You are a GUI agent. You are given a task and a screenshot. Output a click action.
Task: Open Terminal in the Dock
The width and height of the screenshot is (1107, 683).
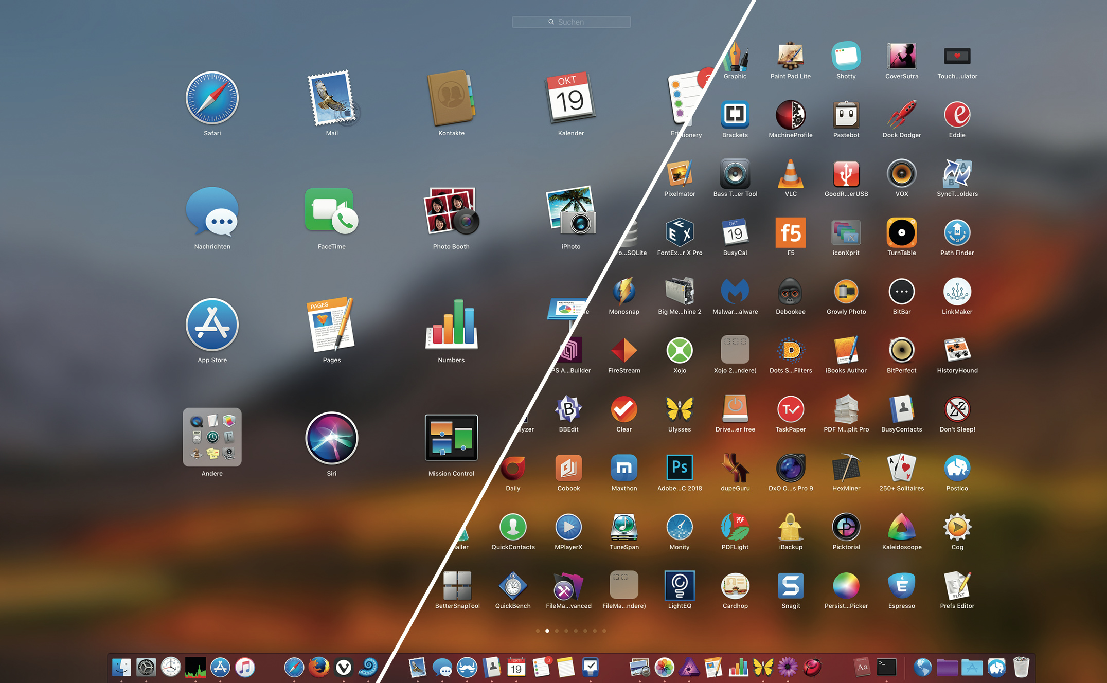point(887,668)
